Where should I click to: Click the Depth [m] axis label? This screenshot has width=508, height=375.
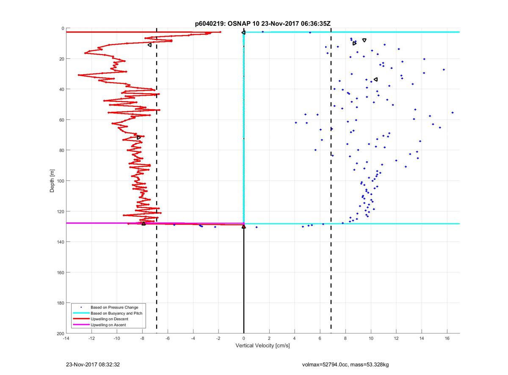52,181
